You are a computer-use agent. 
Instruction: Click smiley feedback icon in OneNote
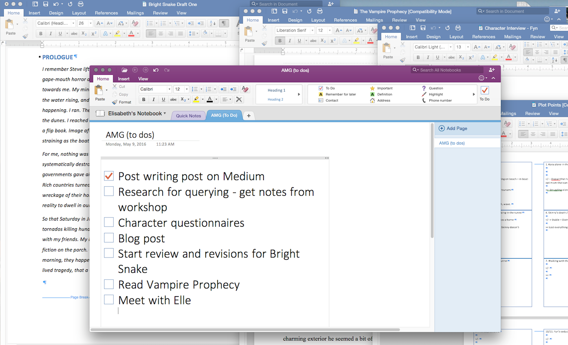[x=481, y=78]
